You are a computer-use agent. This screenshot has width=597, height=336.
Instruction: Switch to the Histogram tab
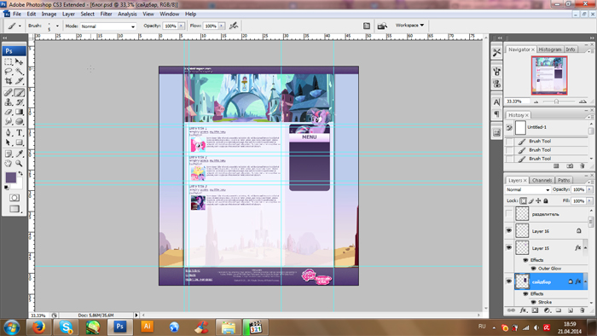point(550,49)
